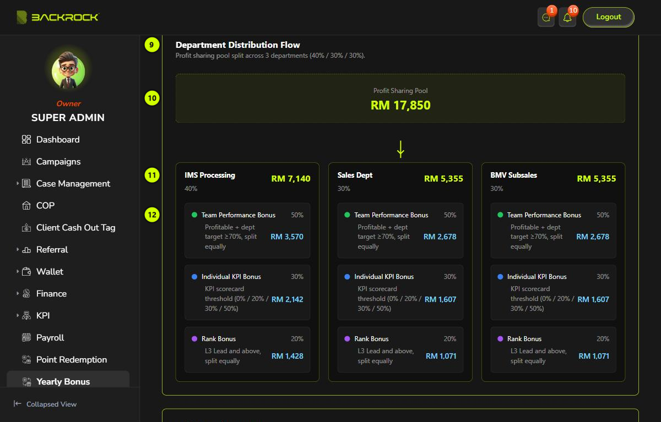
Task: Expand the Finance submenu arrow
Action: point(17,294)
